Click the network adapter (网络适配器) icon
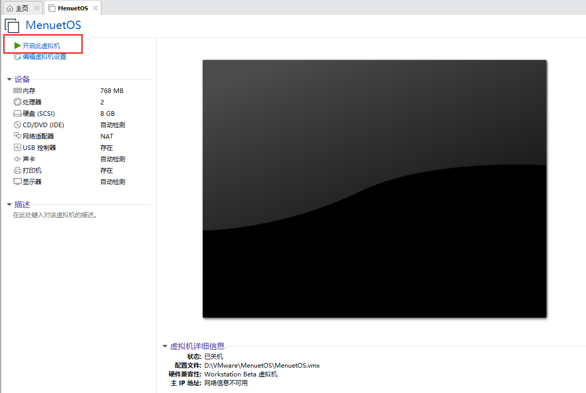Viewport: 586px width, 393px height. [18, 137]
